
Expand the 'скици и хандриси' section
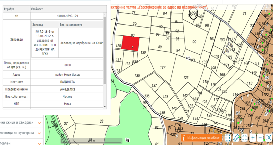[x=39, y=123]
